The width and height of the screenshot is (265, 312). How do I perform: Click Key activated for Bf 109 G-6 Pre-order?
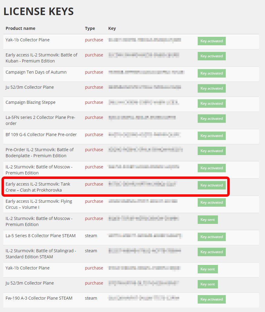point(212,136)
